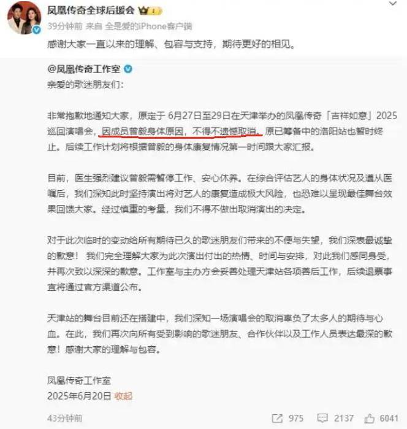The height and width of the screenshot is (429, 407).
Task: Like the post with thumbs-up icon
Action: pyautogui.click(x=369, y=418)
